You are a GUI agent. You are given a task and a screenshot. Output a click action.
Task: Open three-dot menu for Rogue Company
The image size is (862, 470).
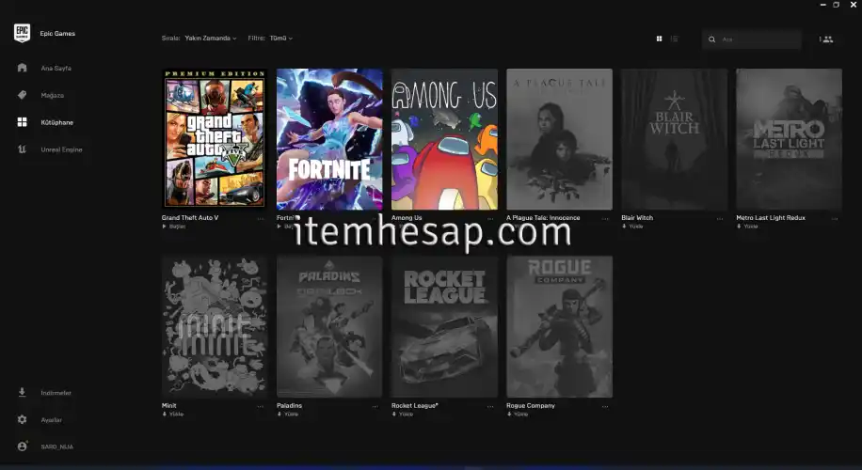click(605, 406)
